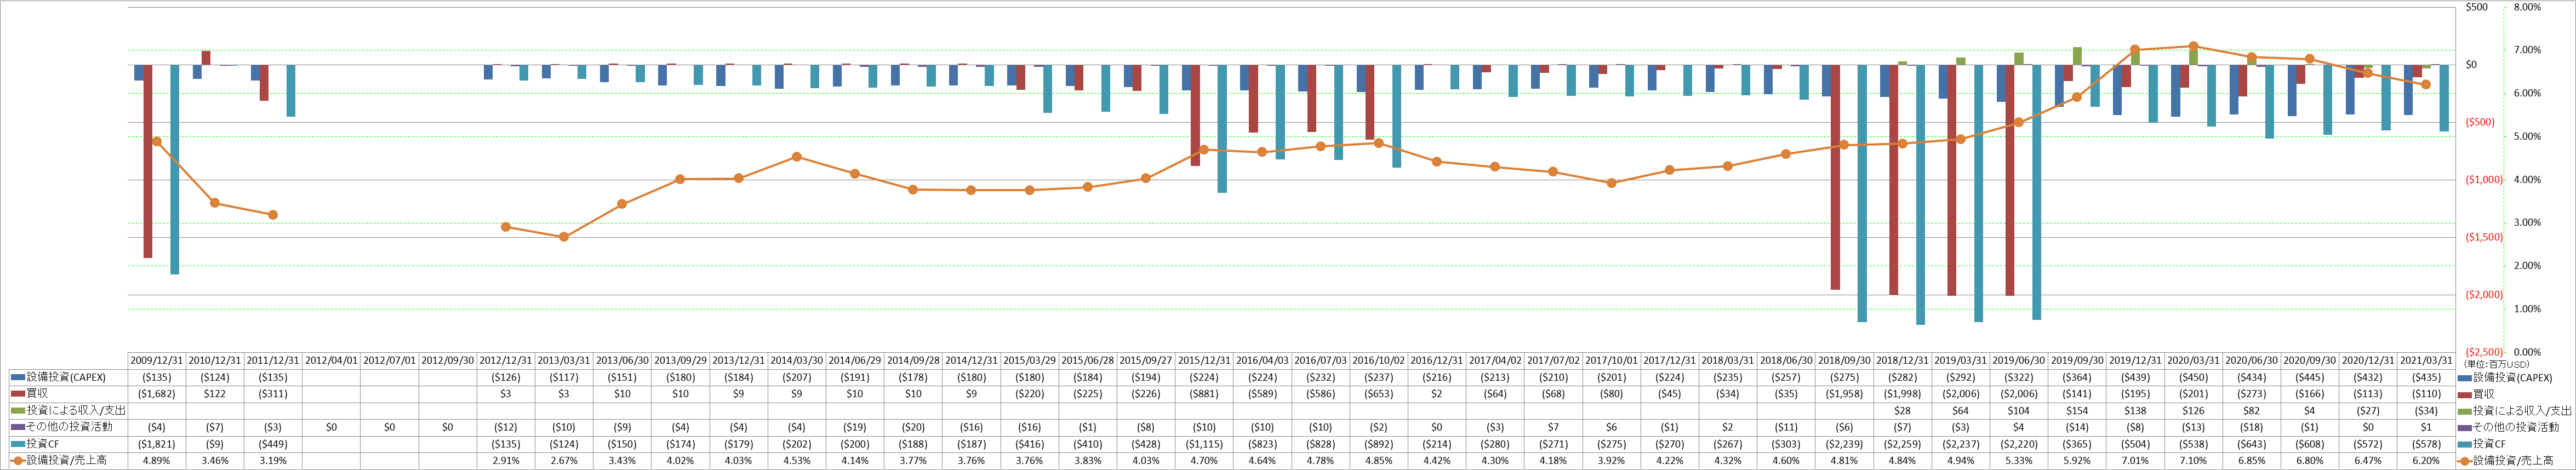Click the ratio cell 6.20% under 2021/03/31
This screenshot has height=470, width=2576.
coord(2426,461)
